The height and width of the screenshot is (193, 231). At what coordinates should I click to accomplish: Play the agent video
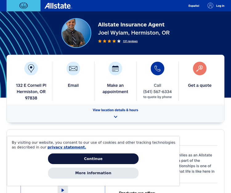pyautogui.click(x=63, y=190)
